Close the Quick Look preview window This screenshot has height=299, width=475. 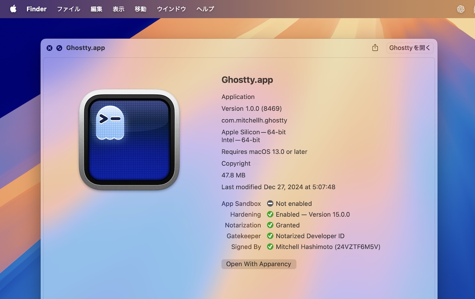[49, 48]
